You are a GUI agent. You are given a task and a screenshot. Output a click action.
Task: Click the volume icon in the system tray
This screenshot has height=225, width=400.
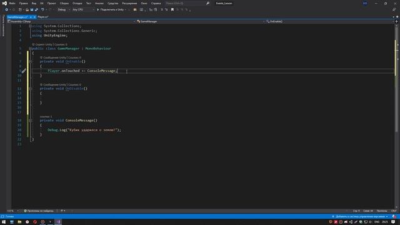click(371, 222)
